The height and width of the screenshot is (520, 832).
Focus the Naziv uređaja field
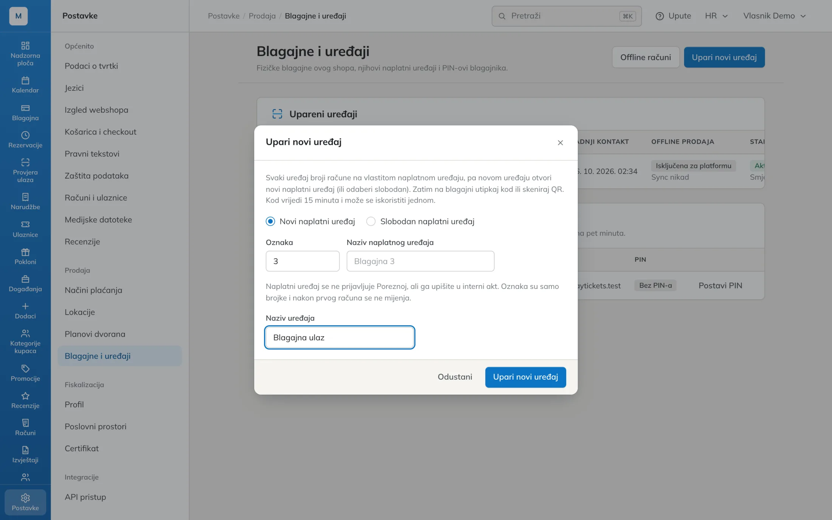coord(340,337)
